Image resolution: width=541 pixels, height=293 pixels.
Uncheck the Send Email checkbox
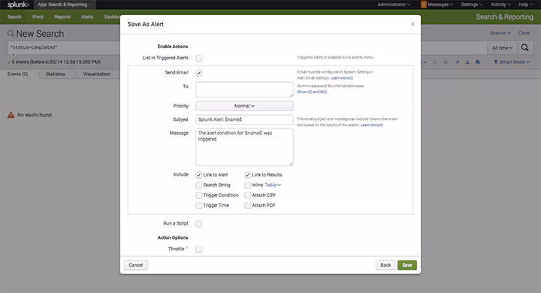click(198, 73)
